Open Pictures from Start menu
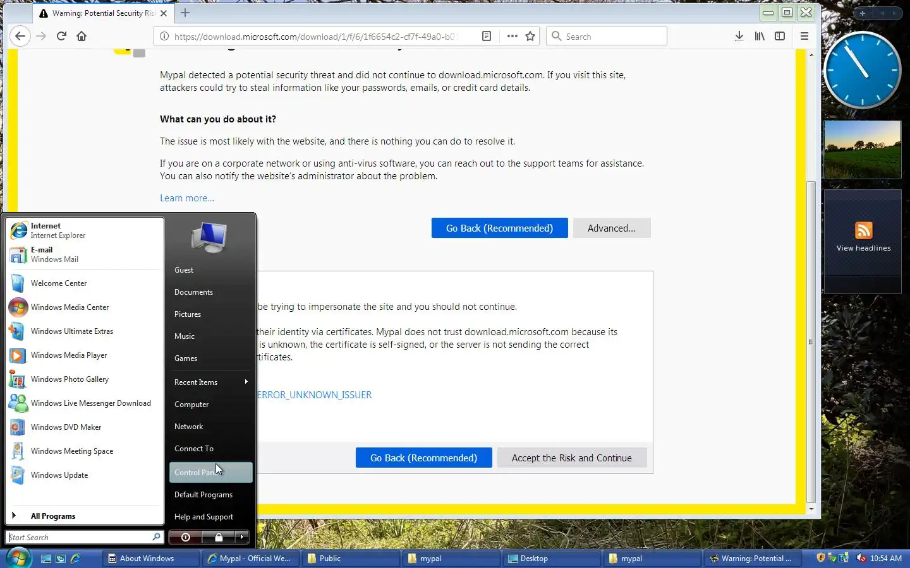 210,314
